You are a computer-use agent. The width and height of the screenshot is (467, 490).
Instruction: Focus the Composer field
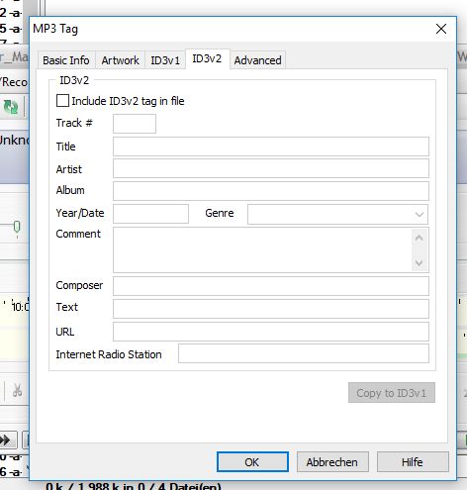tap(271, 286)
